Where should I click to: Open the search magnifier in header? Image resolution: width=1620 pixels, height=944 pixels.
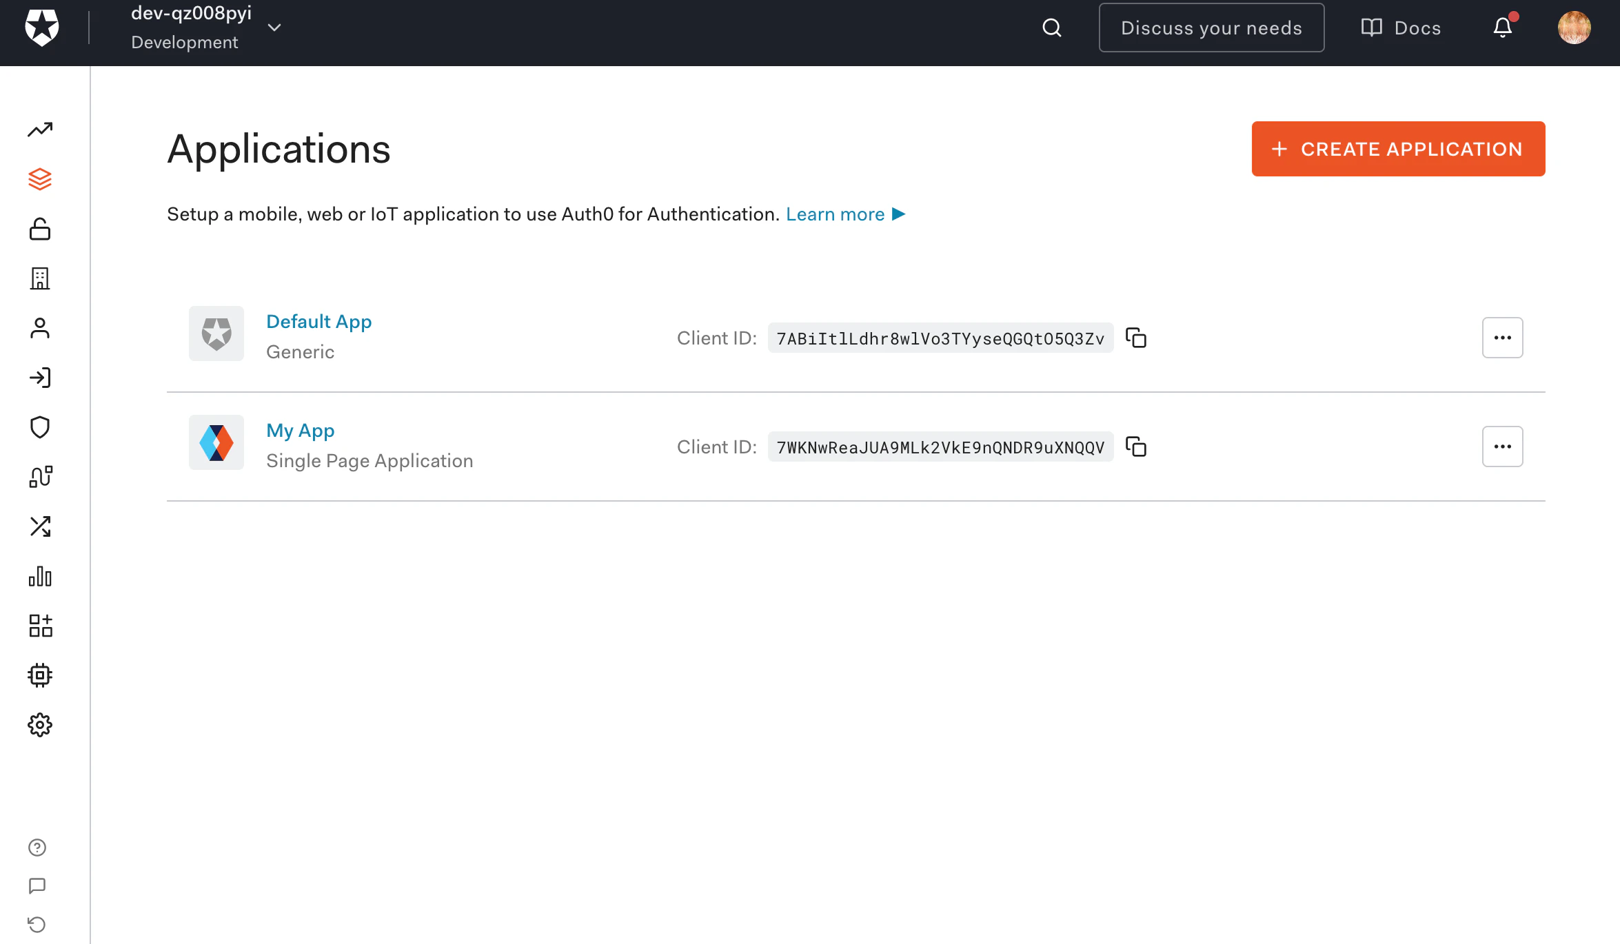[1051, 28]
